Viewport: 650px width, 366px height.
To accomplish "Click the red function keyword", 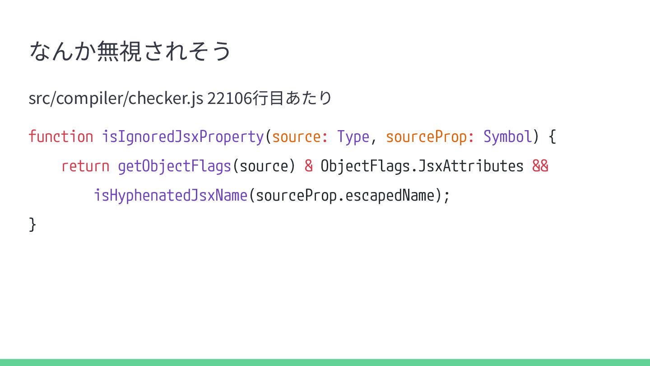I will coord(60,136).
